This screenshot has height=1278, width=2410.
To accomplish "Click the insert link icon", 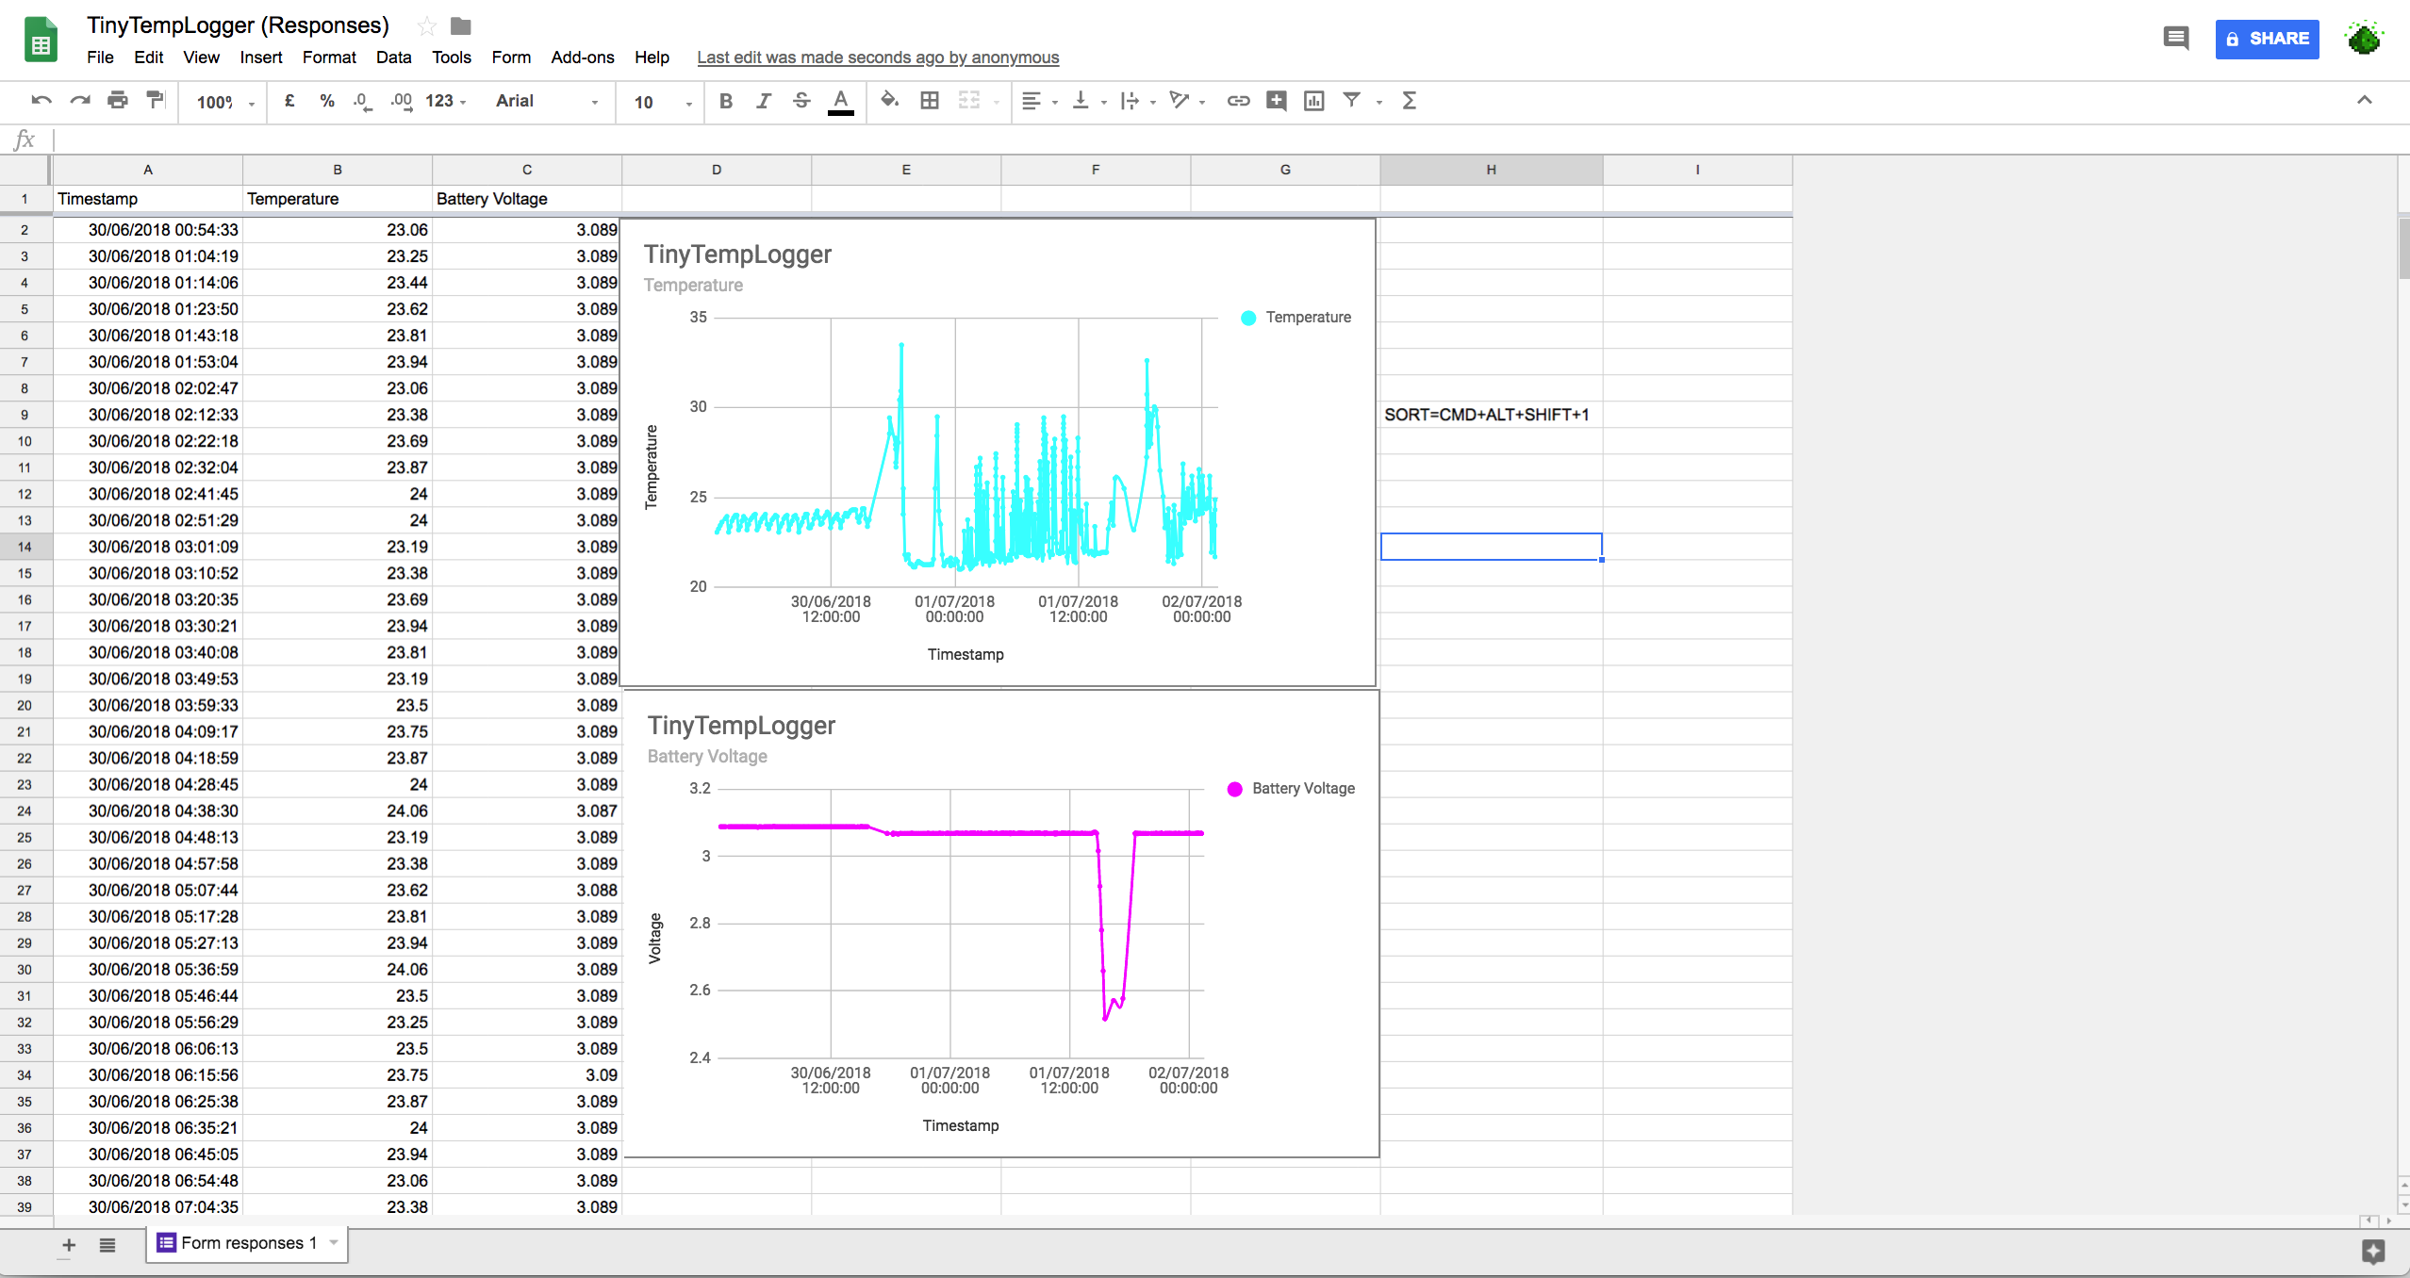I will pos(1238,101).
